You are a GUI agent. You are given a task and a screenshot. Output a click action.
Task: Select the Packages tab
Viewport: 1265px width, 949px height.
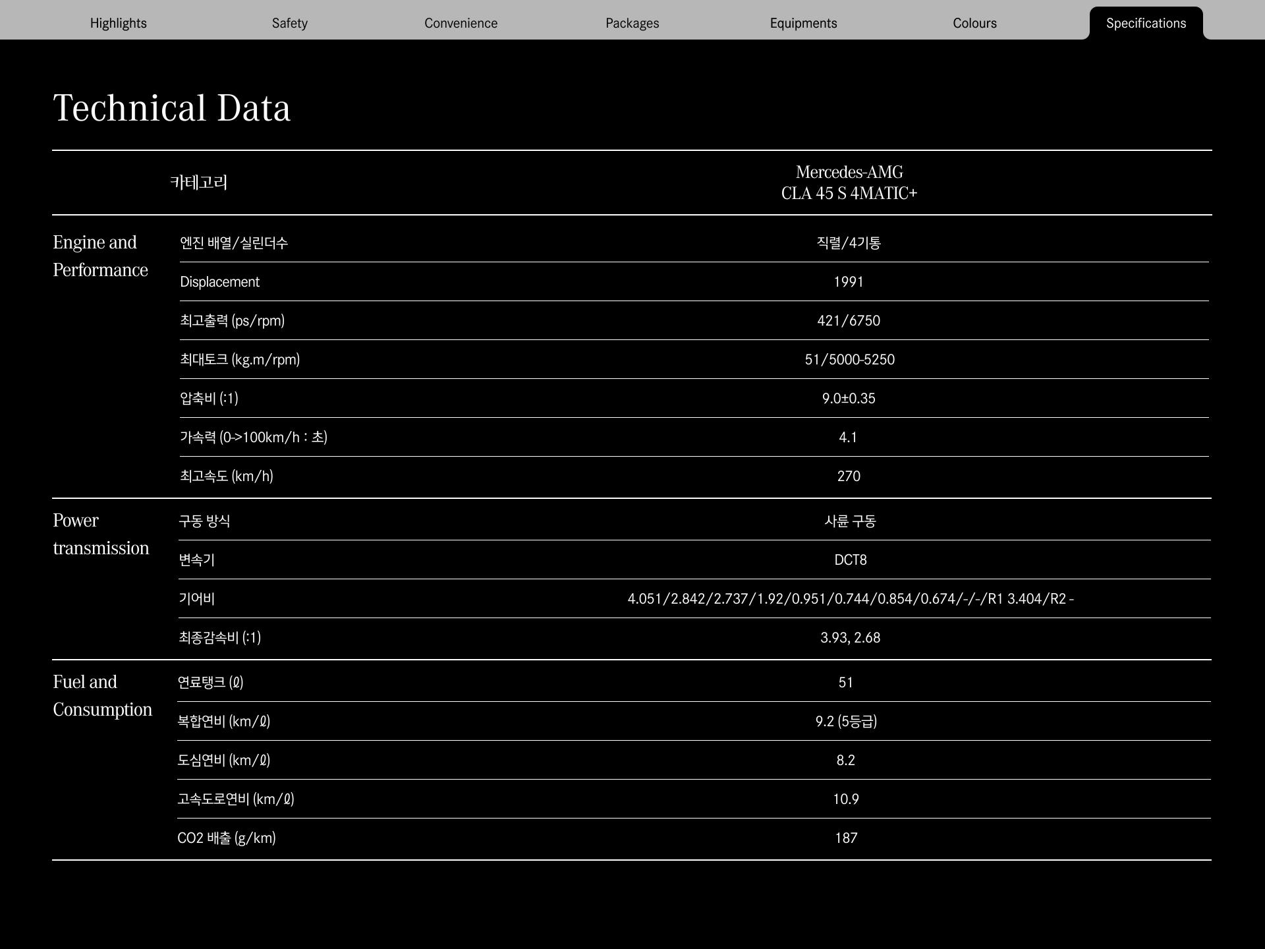632,23
